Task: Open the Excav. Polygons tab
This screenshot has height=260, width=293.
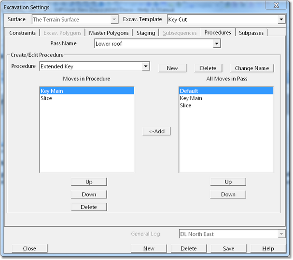Action: 62,33
